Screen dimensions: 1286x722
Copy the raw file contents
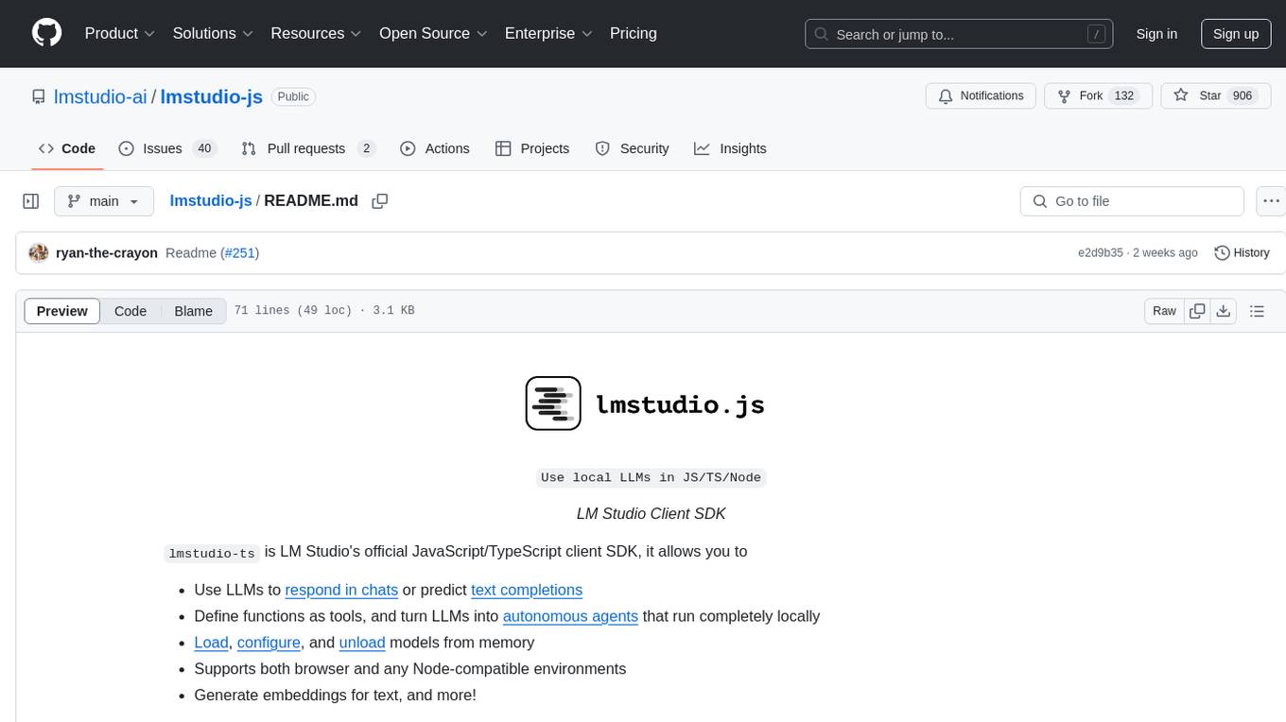click(x=1197, y=311)
